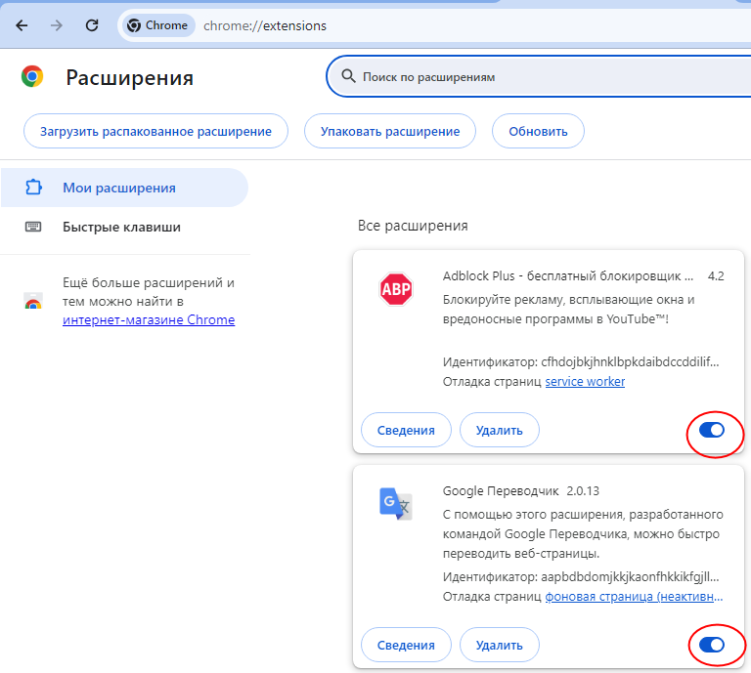The height and width of the screenshot is (673, 751).
Task: Disable the Google Переводчик extension toggle
Action: point(711,645)
